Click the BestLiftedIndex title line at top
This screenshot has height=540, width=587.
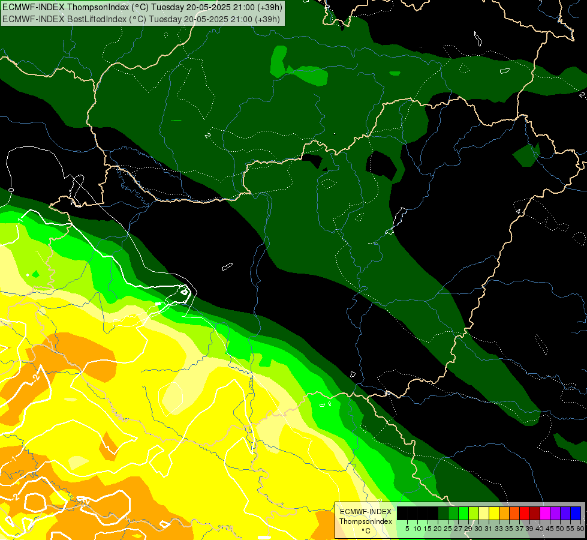point(141,19)
